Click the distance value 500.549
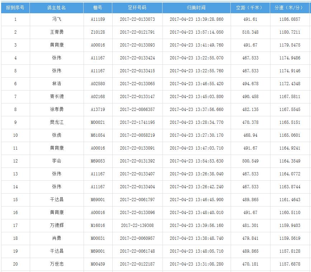Image resolution: width=311 pixels, height=272 pixels. click(x=250, y=161)
